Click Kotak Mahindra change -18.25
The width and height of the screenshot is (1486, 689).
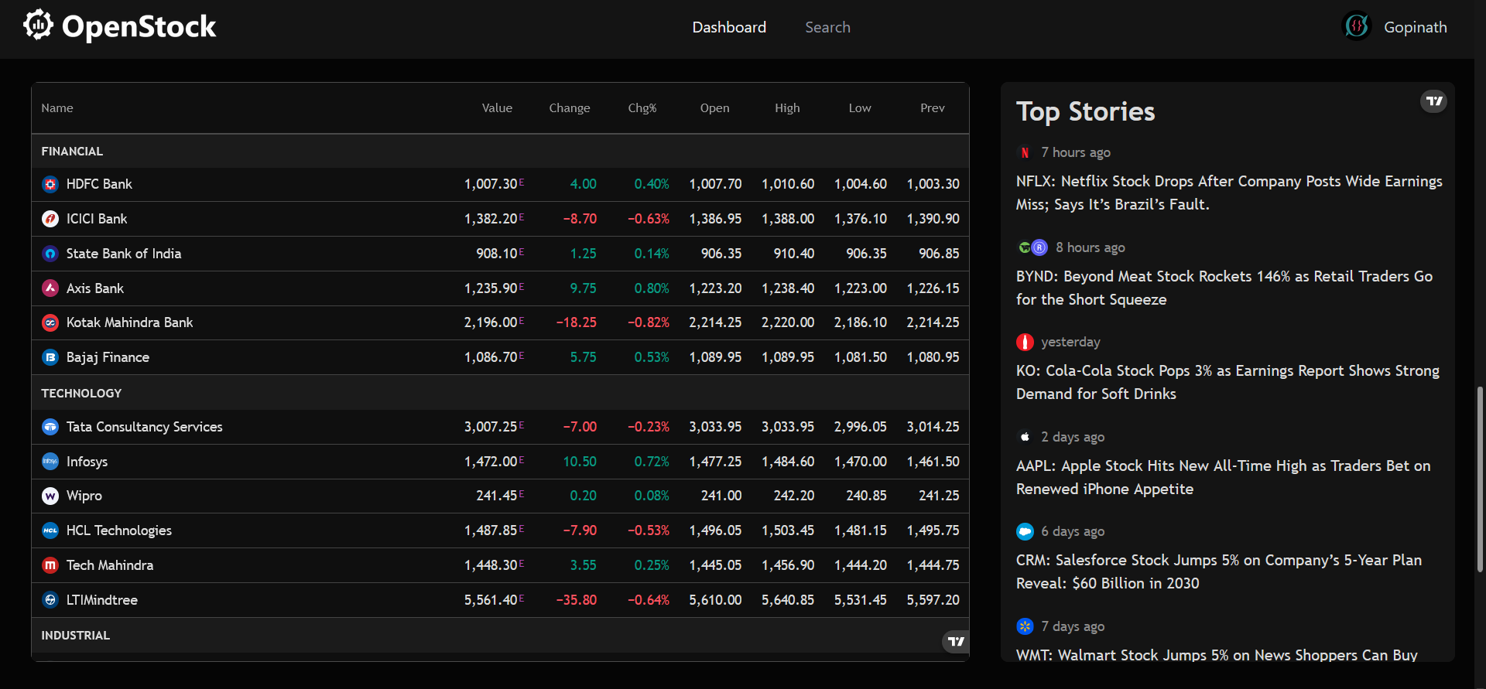577,322
